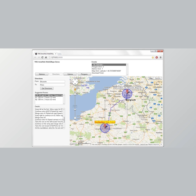Click the blue circle around Brussels
The width and height of the screenshot is (196, 196).
point(127,94)
